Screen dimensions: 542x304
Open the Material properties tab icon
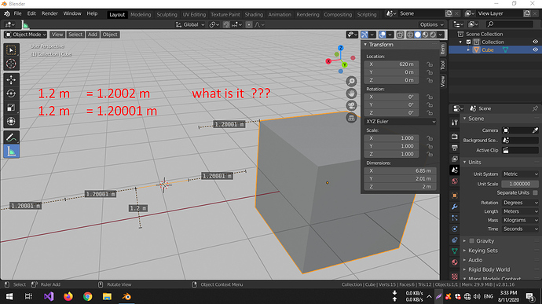point(455,262)
